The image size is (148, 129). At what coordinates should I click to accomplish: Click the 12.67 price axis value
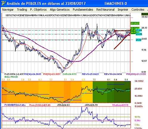144,61
